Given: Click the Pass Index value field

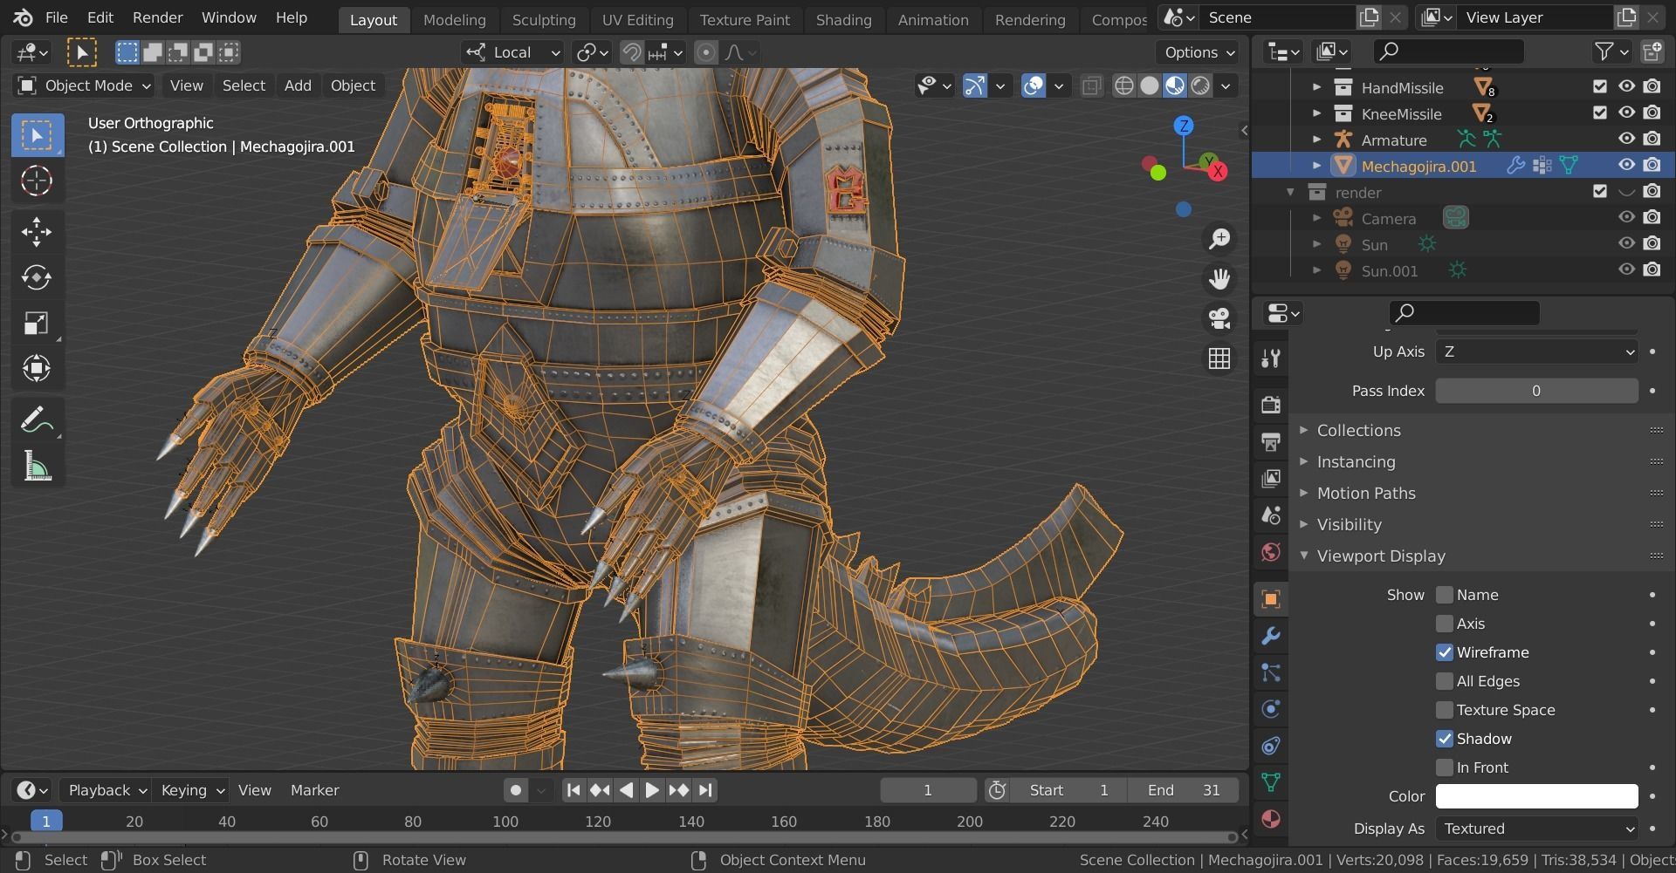Looking at the screenshot, I should click(1536, 391).
